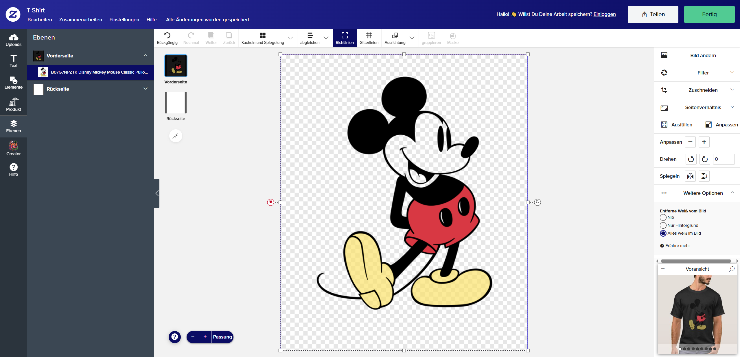Expand the Rückseite layer group

point(146,89)
